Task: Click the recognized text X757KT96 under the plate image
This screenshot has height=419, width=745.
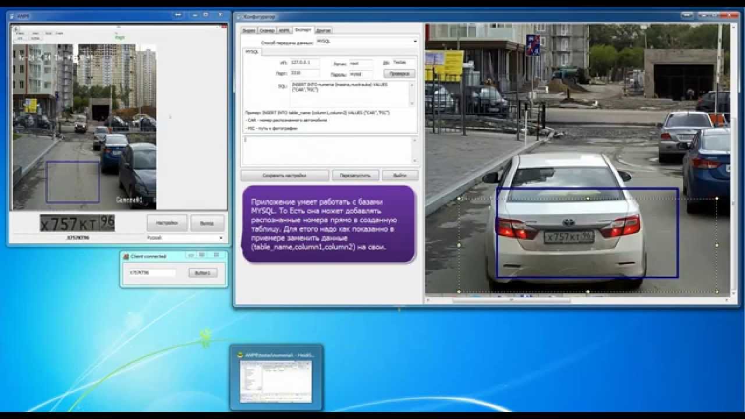Action: point(78,238)
